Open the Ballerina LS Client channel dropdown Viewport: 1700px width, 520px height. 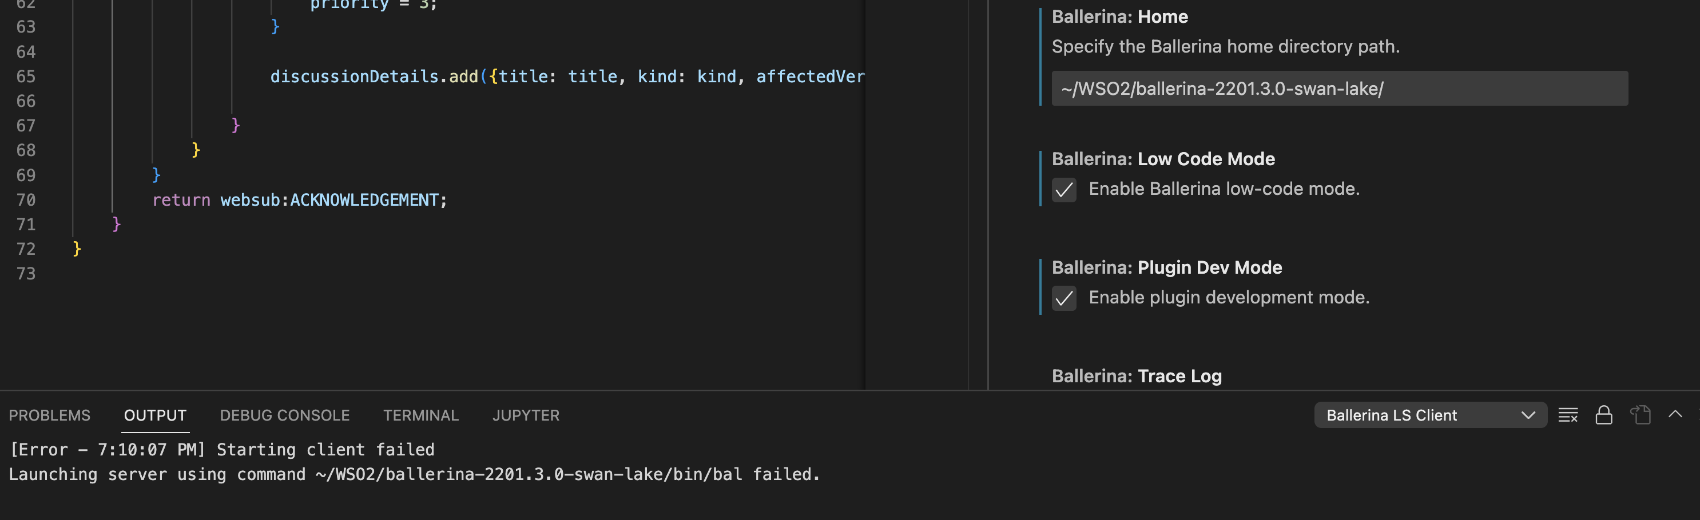pos(1430,414)
